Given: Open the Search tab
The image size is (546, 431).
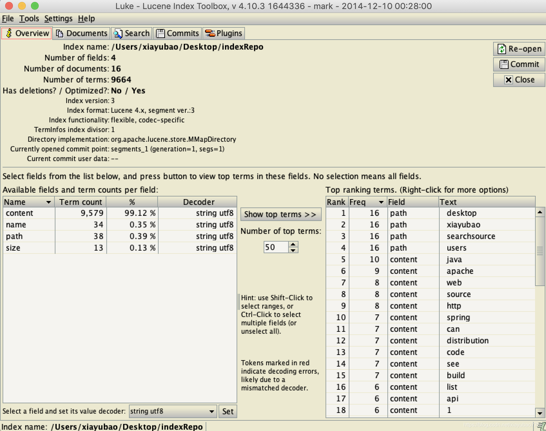Looking at the screenshot, I should [x=132, y=33].
